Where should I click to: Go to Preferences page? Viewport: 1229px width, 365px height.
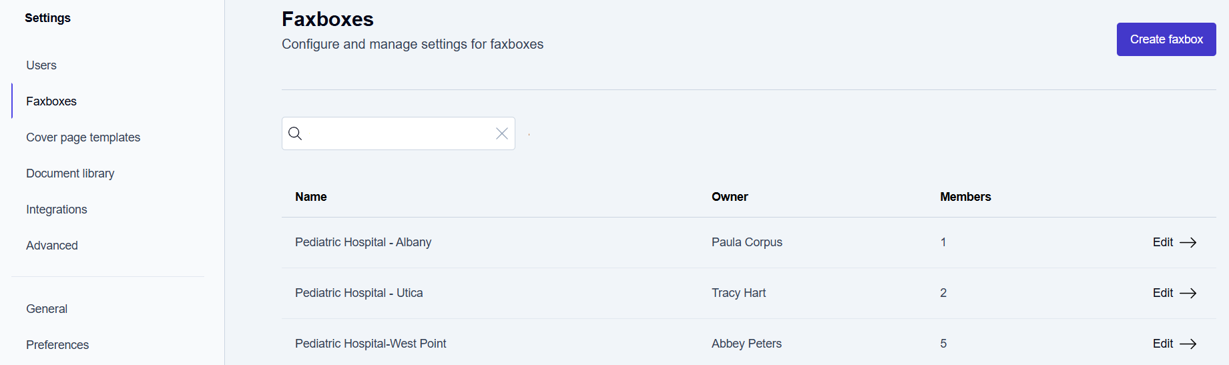pyautogui.click(x=57, y=345)
